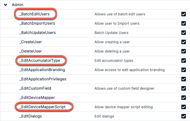Click the _CreateUser privilege name

coord(31,42)
